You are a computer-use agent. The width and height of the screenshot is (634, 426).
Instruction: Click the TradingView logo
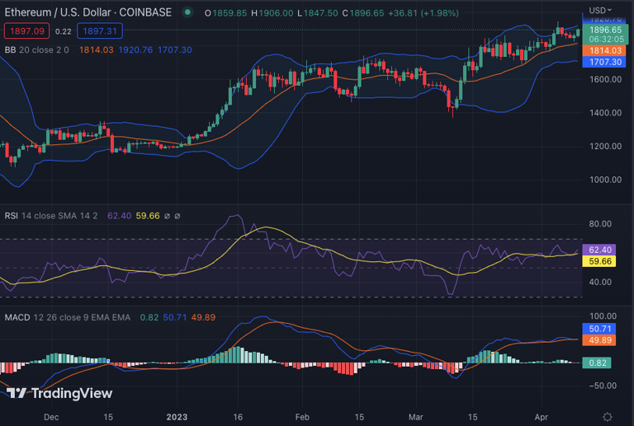tap(59, 393)
